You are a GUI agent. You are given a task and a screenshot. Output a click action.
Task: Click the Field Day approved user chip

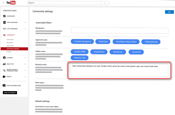point(103,42)
